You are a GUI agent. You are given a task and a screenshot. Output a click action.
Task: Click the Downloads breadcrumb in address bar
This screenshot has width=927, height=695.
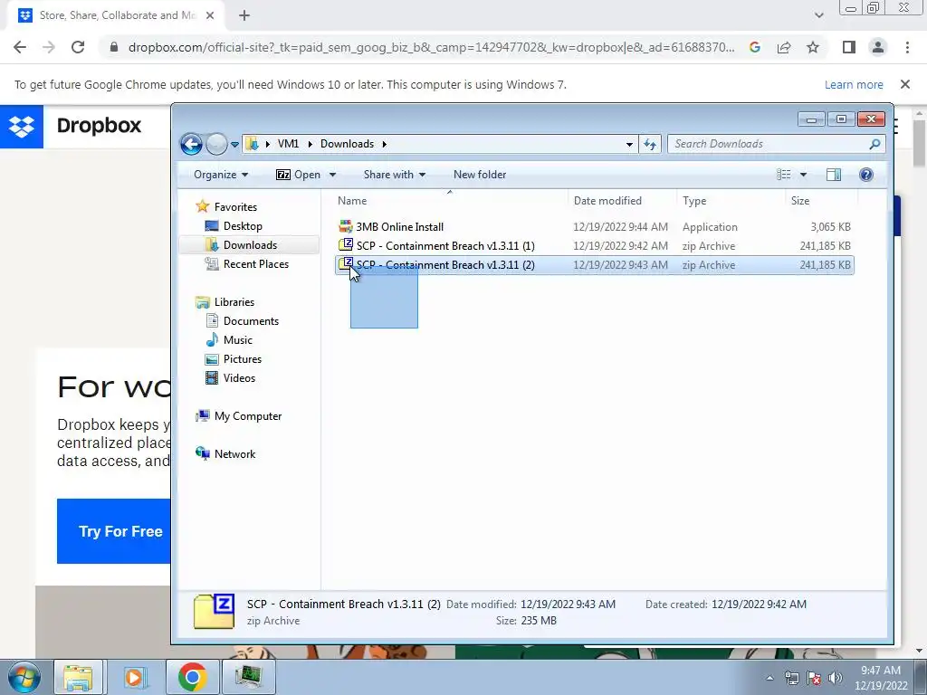pos(347,144)
